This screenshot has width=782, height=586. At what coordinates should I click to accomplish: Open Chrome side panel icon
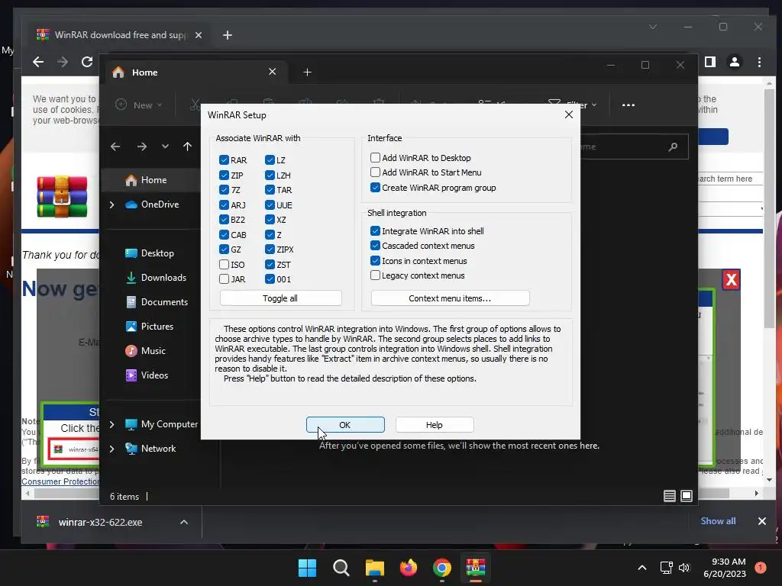click(x=710, y=62)
